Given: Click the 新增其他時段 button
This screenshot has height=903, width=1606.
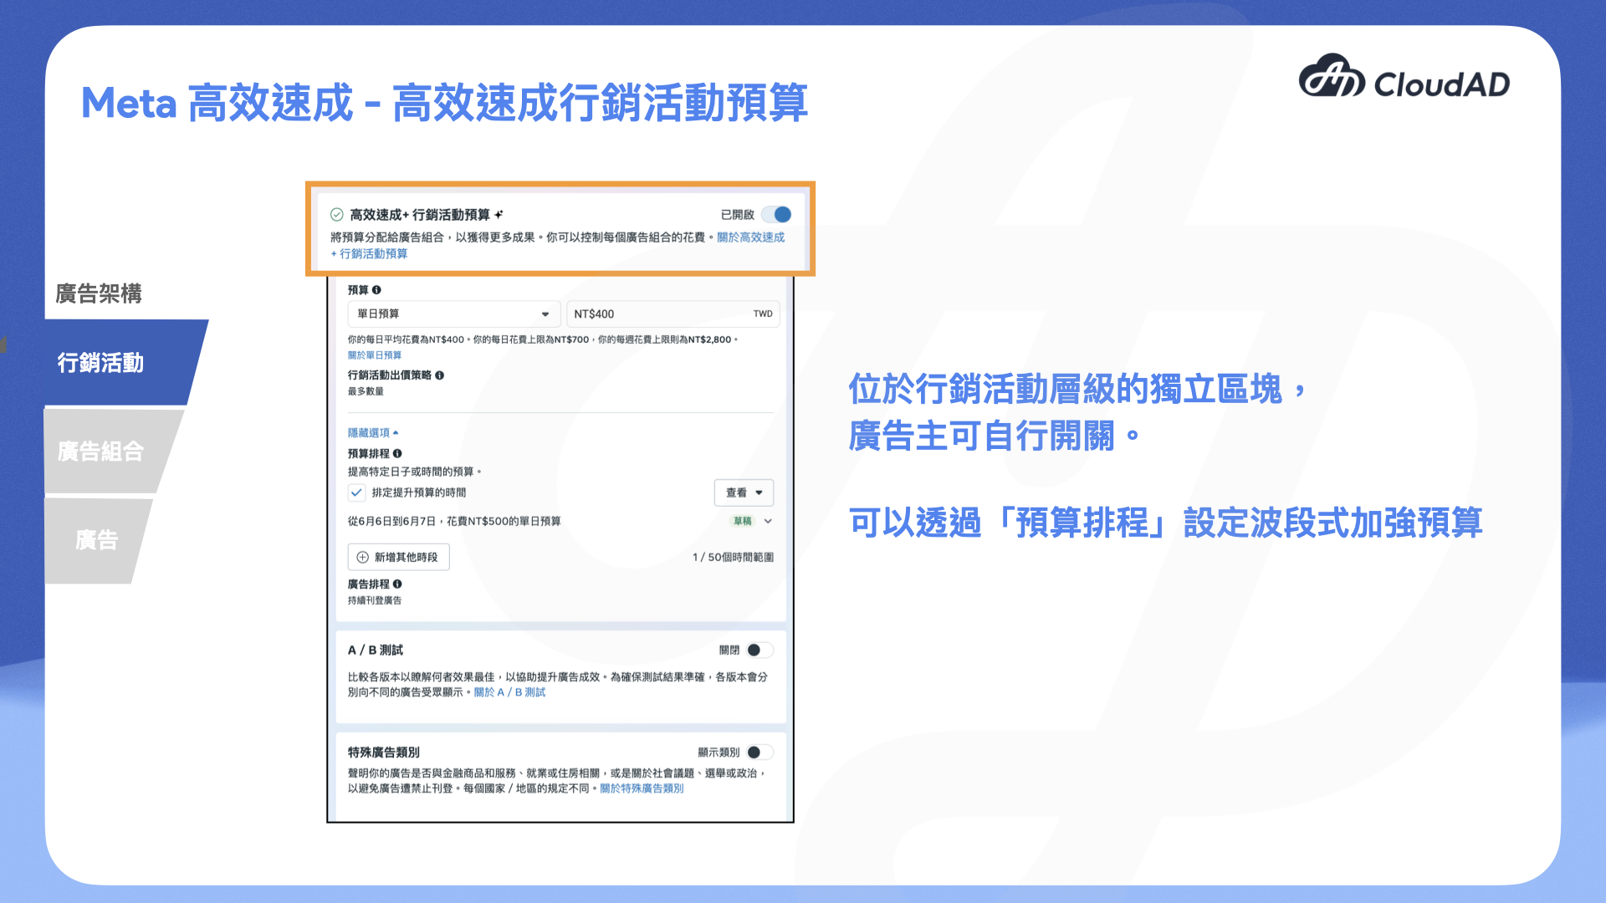Looking at the screenshot, I should [399, 557].
